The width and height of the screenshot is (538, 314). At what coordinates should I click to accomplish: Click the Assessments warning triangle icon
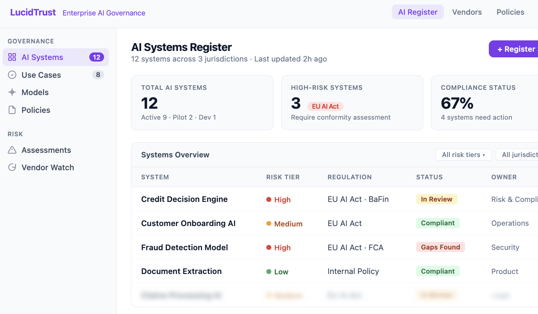[12, 150]
